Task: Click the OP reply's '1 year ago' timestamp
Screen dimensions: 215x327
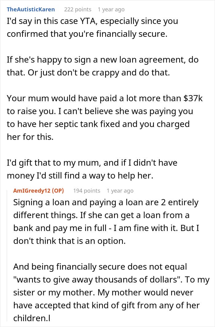Action: point(120,190)
